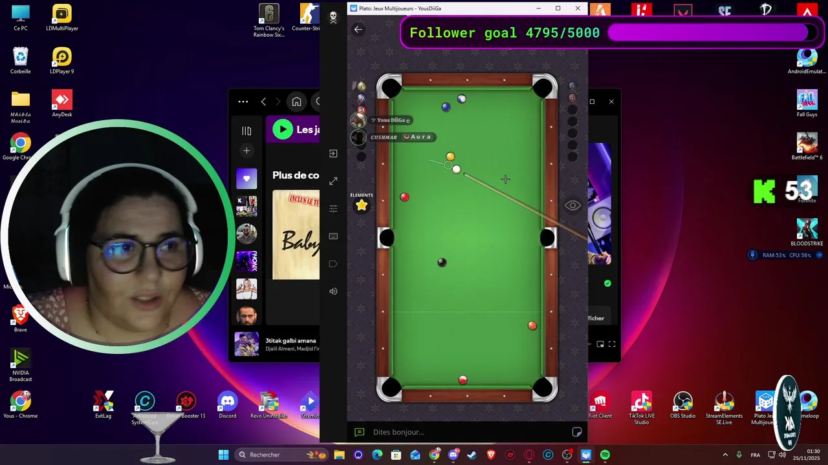Enter Spotify fullscreen view icon

pos(612,344)
